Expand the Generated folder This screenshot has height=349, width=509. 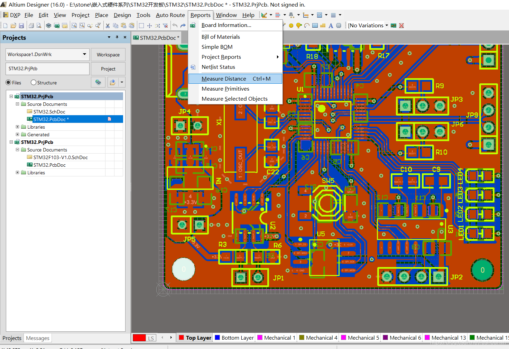coord(17,135)
